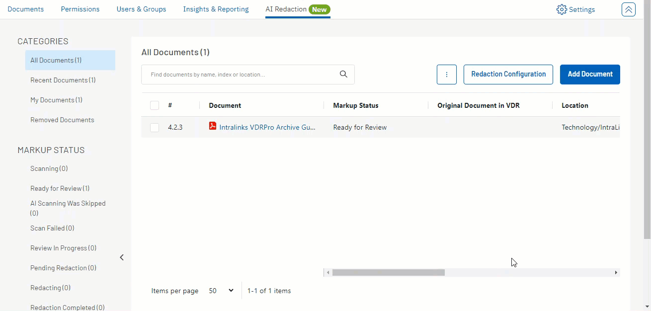Click the Add Document button
This screenshot has width=651, height=311.
(590, 75)
